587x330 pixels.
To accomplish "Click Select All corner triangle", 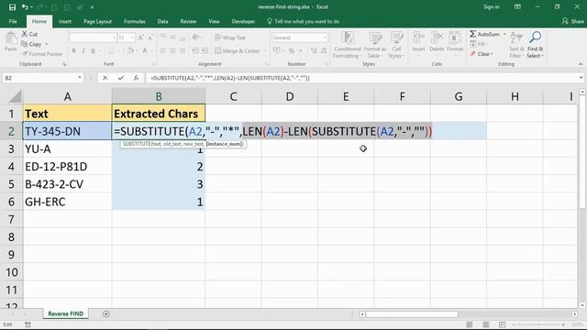I will pos(15,96).
